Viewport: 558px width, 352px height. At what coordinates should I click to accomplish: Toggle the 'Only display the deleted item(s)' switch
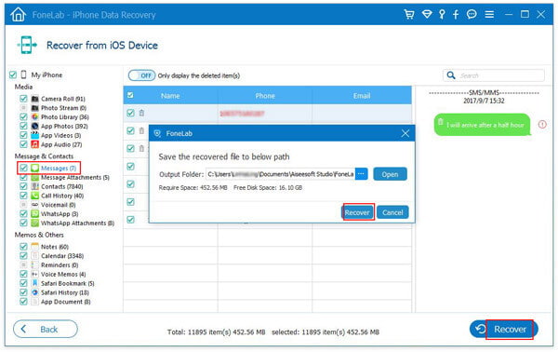coord(141,75)
